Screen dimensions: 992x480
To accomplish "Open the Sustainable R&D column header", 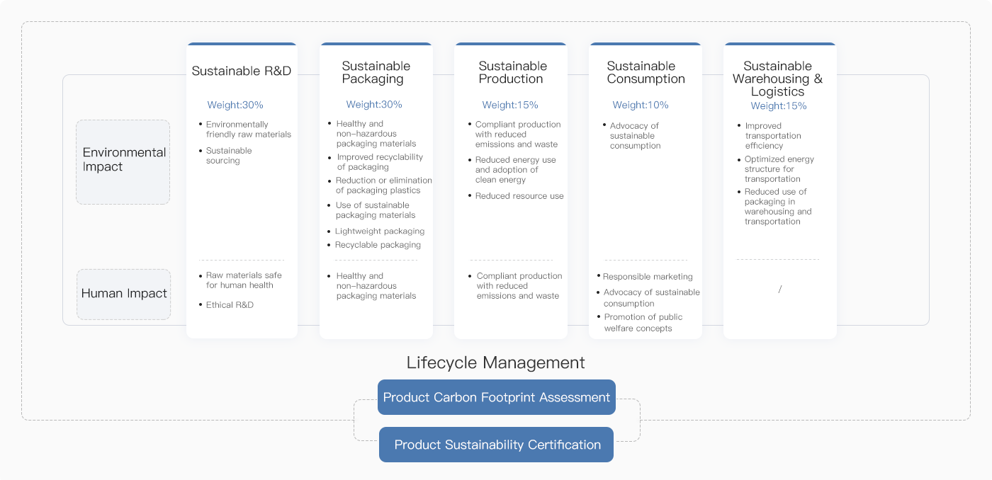I will coord(241,71).
